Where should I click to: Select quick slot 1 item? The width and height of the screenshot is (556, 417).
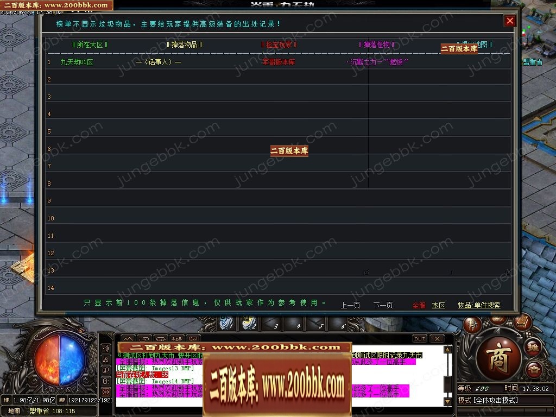click(x=226, y=323)
